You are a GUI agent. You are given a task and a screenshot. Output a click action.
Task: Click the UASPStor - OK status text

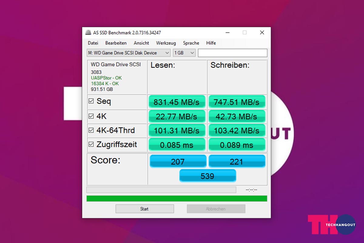106,78
